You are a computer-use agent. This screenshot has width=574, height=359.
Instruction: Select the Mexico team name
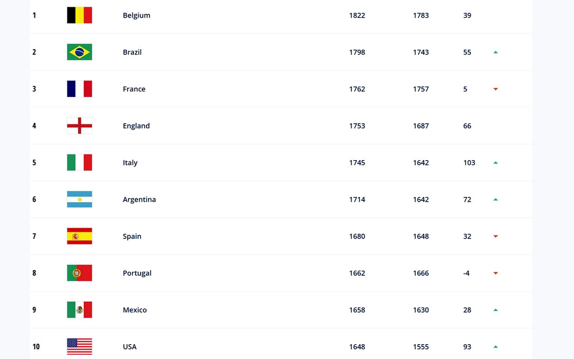(135, 310)
